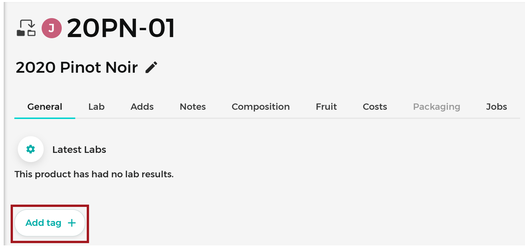Click the no lab results message
Image resolution: width=525 pixels, height=248 pixels.
click(94, 174)
